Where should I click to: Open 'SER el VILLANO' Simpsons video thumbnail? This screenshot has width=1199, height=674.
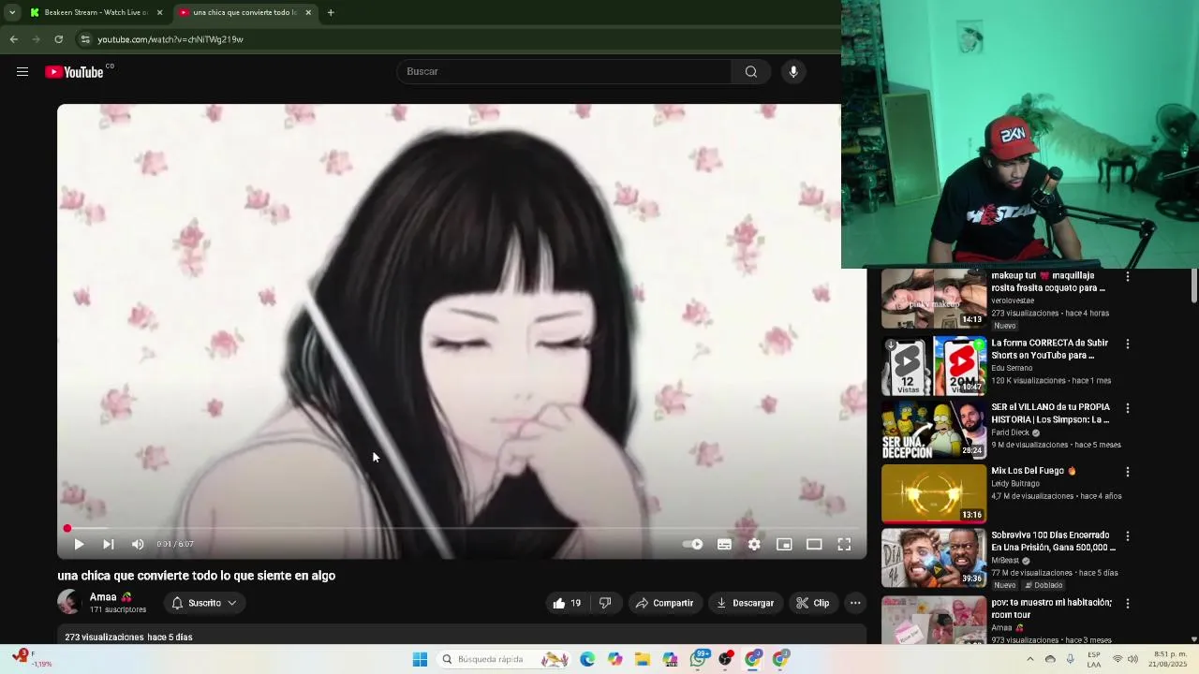click(934, 430)
